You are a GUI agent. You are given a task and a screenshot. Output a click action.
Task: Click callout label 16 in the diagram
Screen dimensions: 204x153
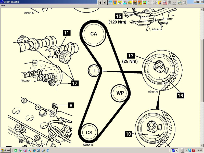181,95
